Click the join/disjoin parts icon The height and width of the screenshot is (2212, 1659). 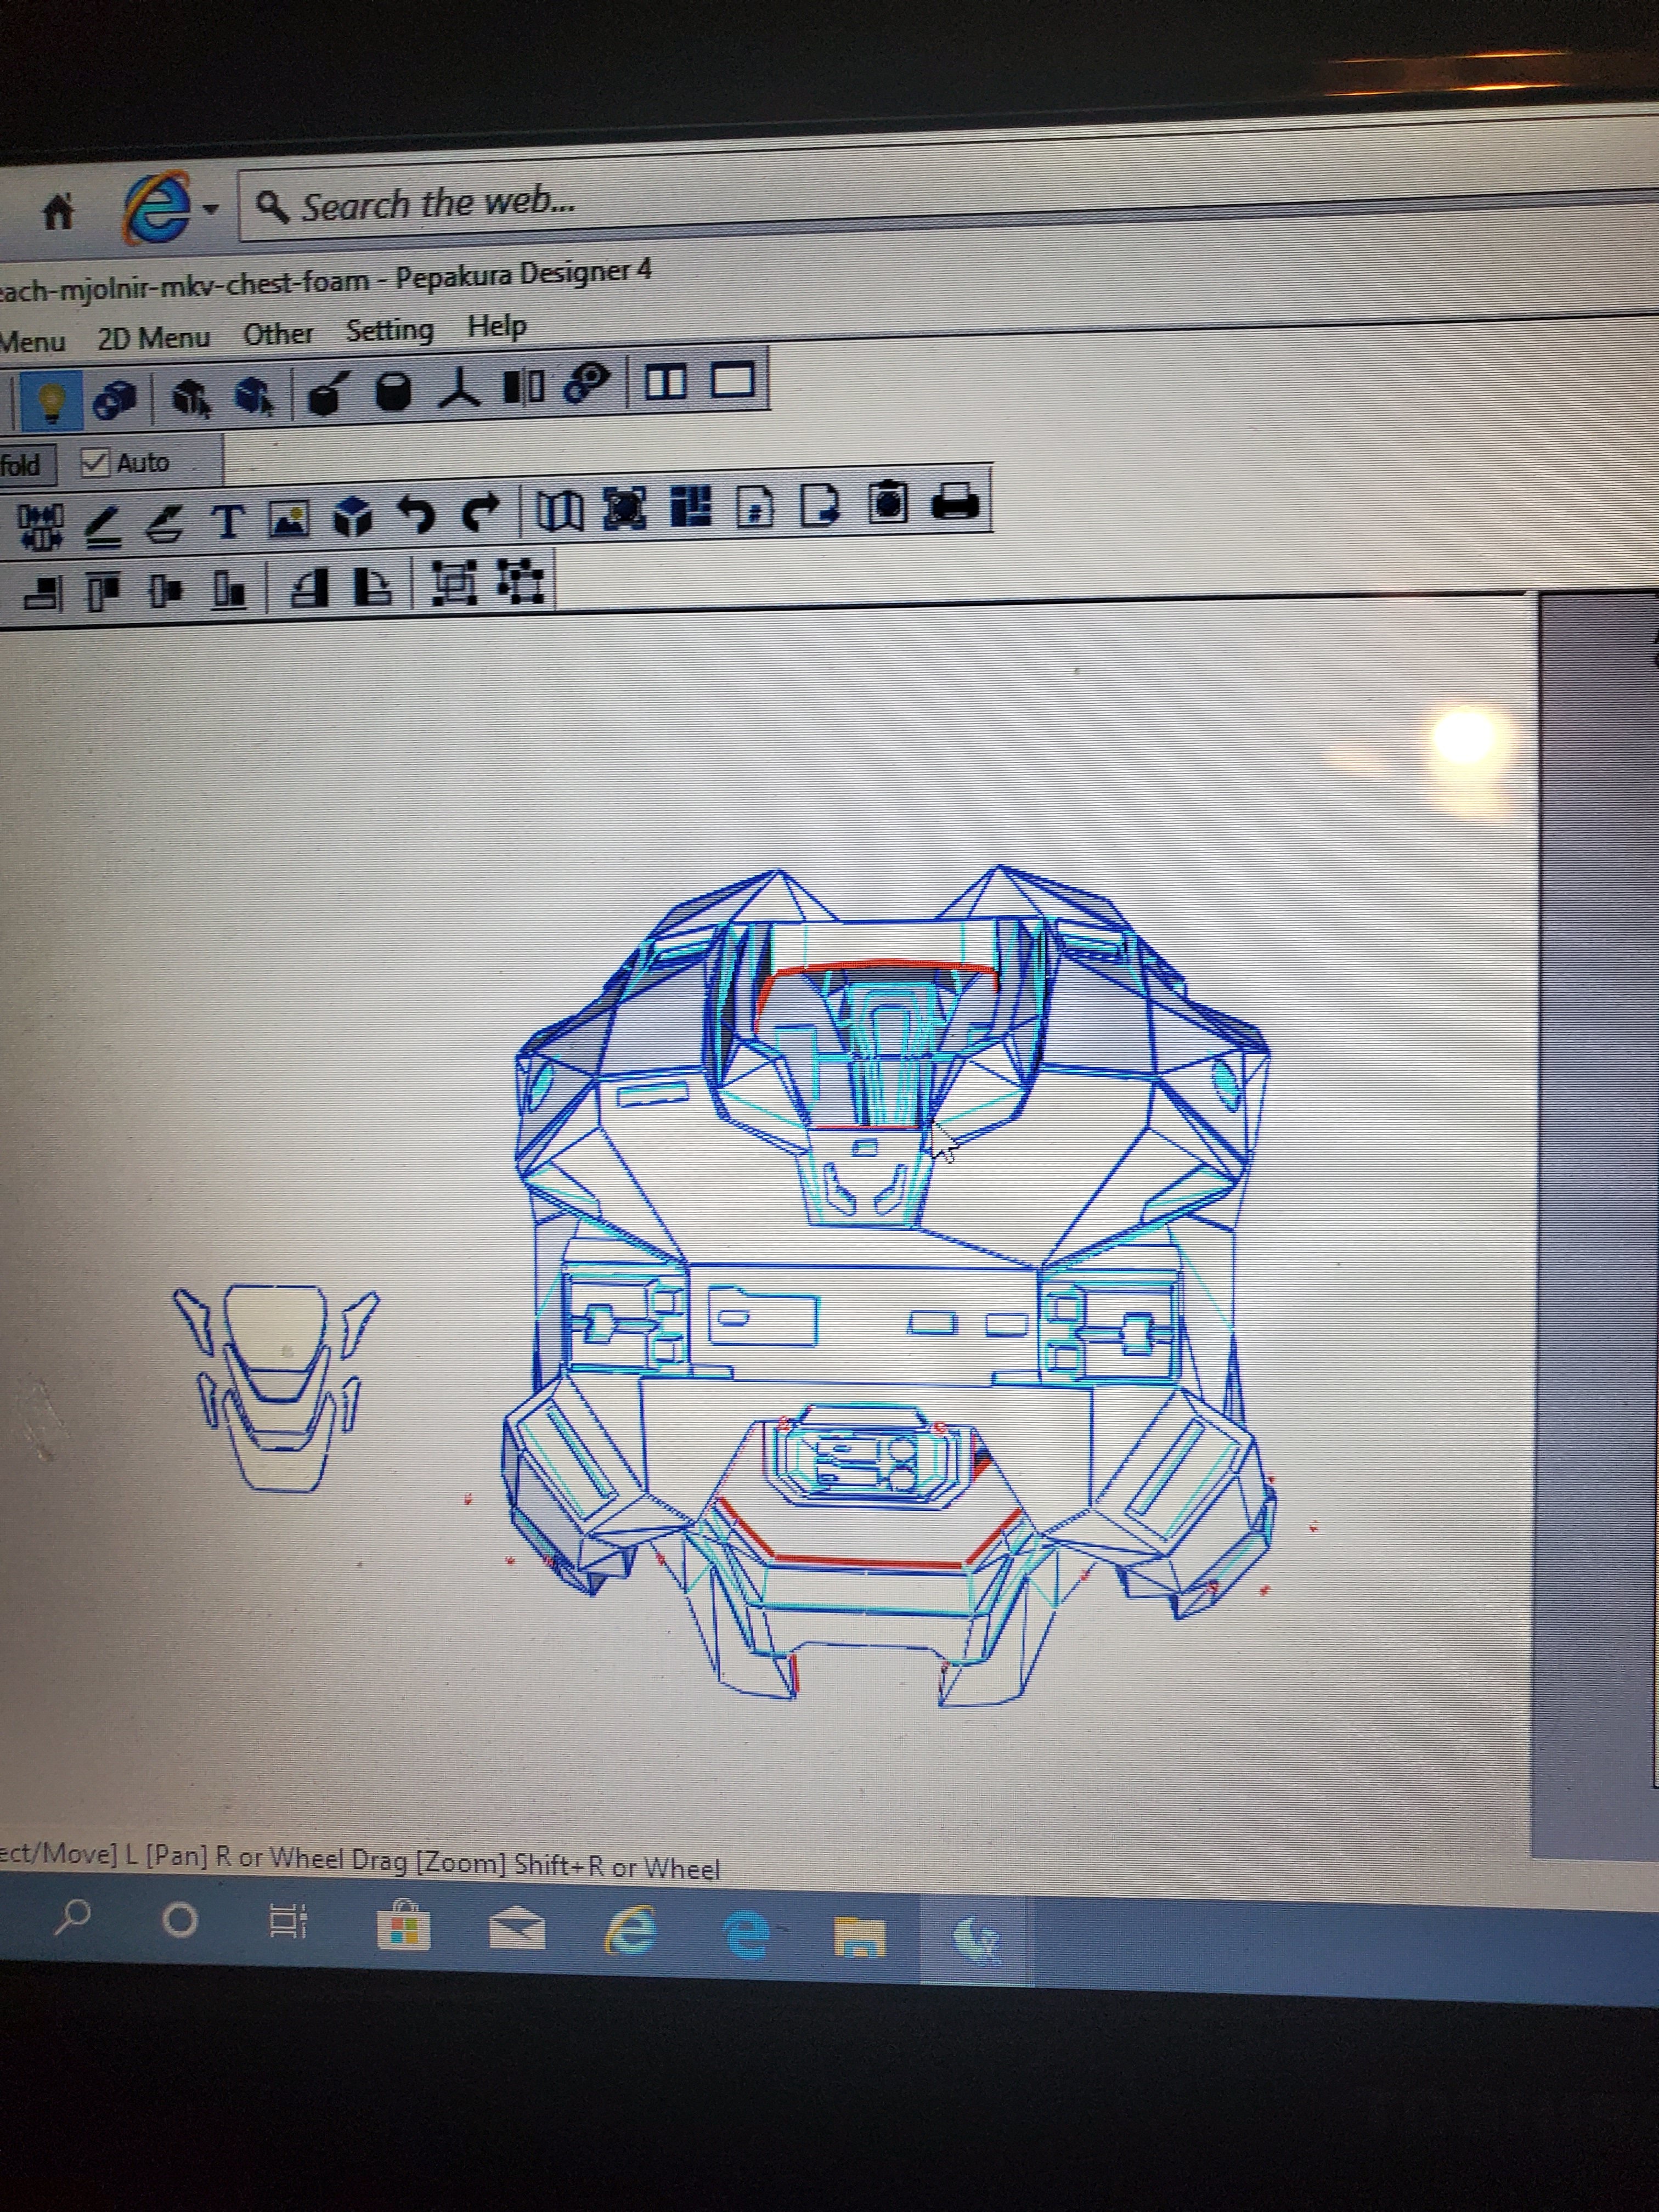[40, 527]
